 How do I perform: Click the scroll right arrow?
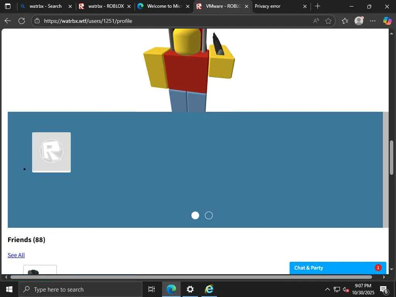(384, 277)
